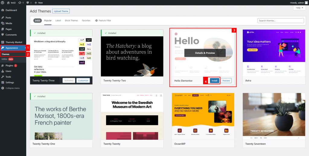Open Details & Preview for Hello Elementor

pyautogui.click(x=205, y=53)
